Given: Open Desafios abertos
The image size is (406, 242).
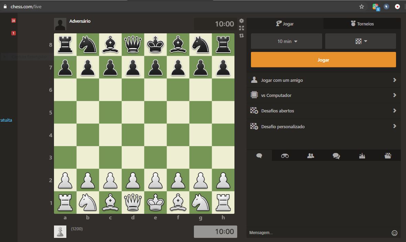Looking at the screenshot, I should (323, 111).
